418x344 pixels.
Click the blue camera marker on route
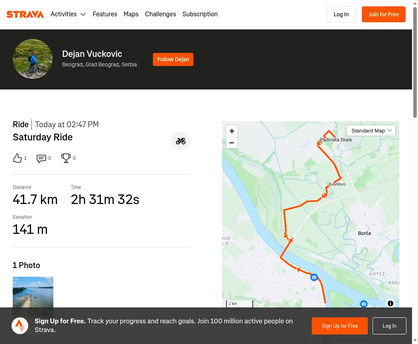point(314,278)
